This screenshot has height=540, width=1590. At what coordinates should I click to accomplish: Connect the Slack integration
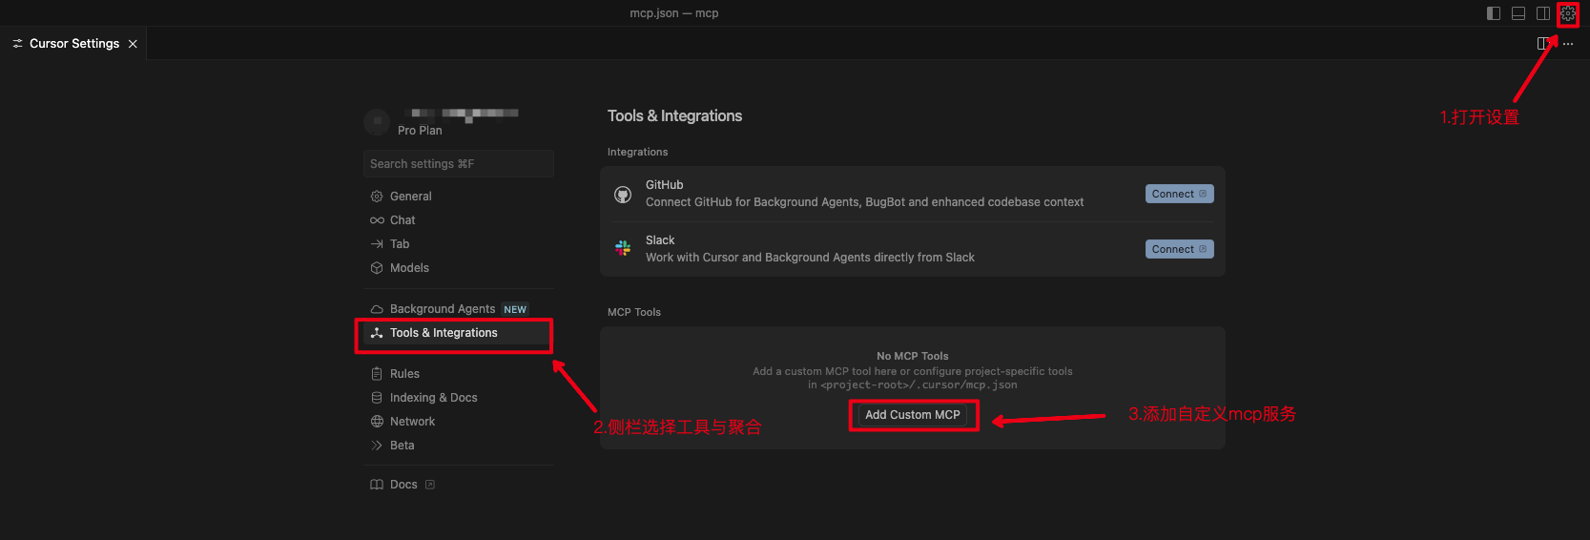1179,249
